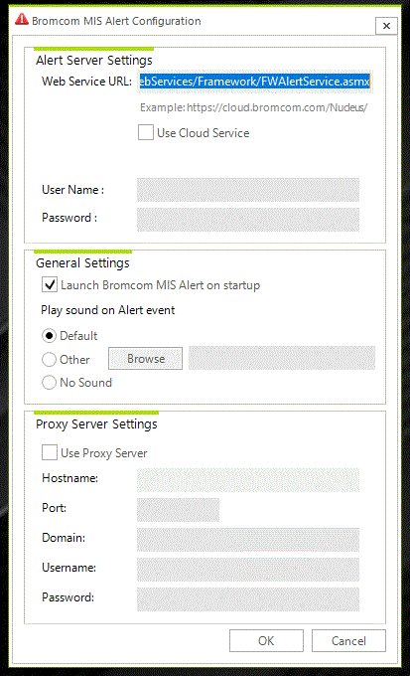Confirm settings with the OK button
The image size is (410, 676).
click(266, 640)
